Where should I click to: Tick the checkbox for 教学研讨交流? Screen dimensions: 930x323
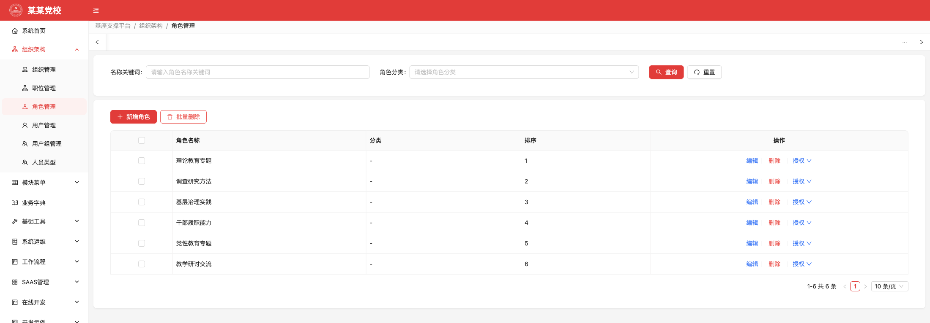[142, 264]
